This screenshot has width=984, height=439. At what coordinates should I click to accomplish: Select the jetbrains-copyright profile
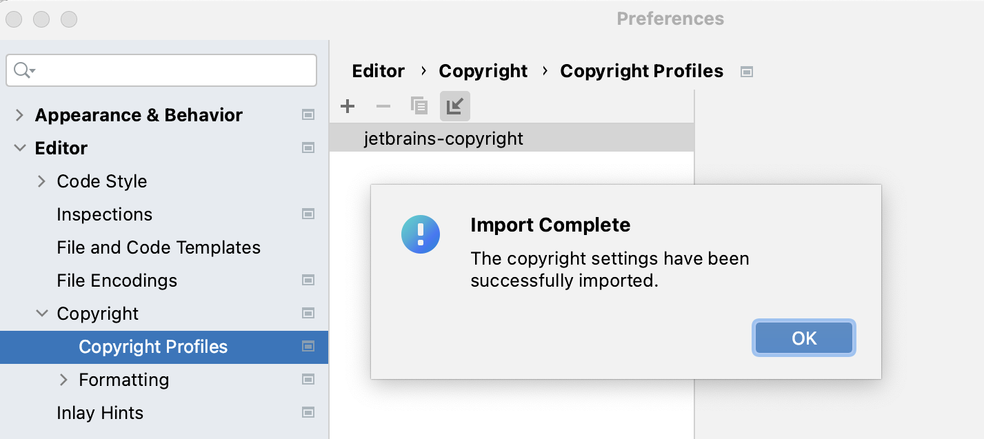click(x=512, y=139)
